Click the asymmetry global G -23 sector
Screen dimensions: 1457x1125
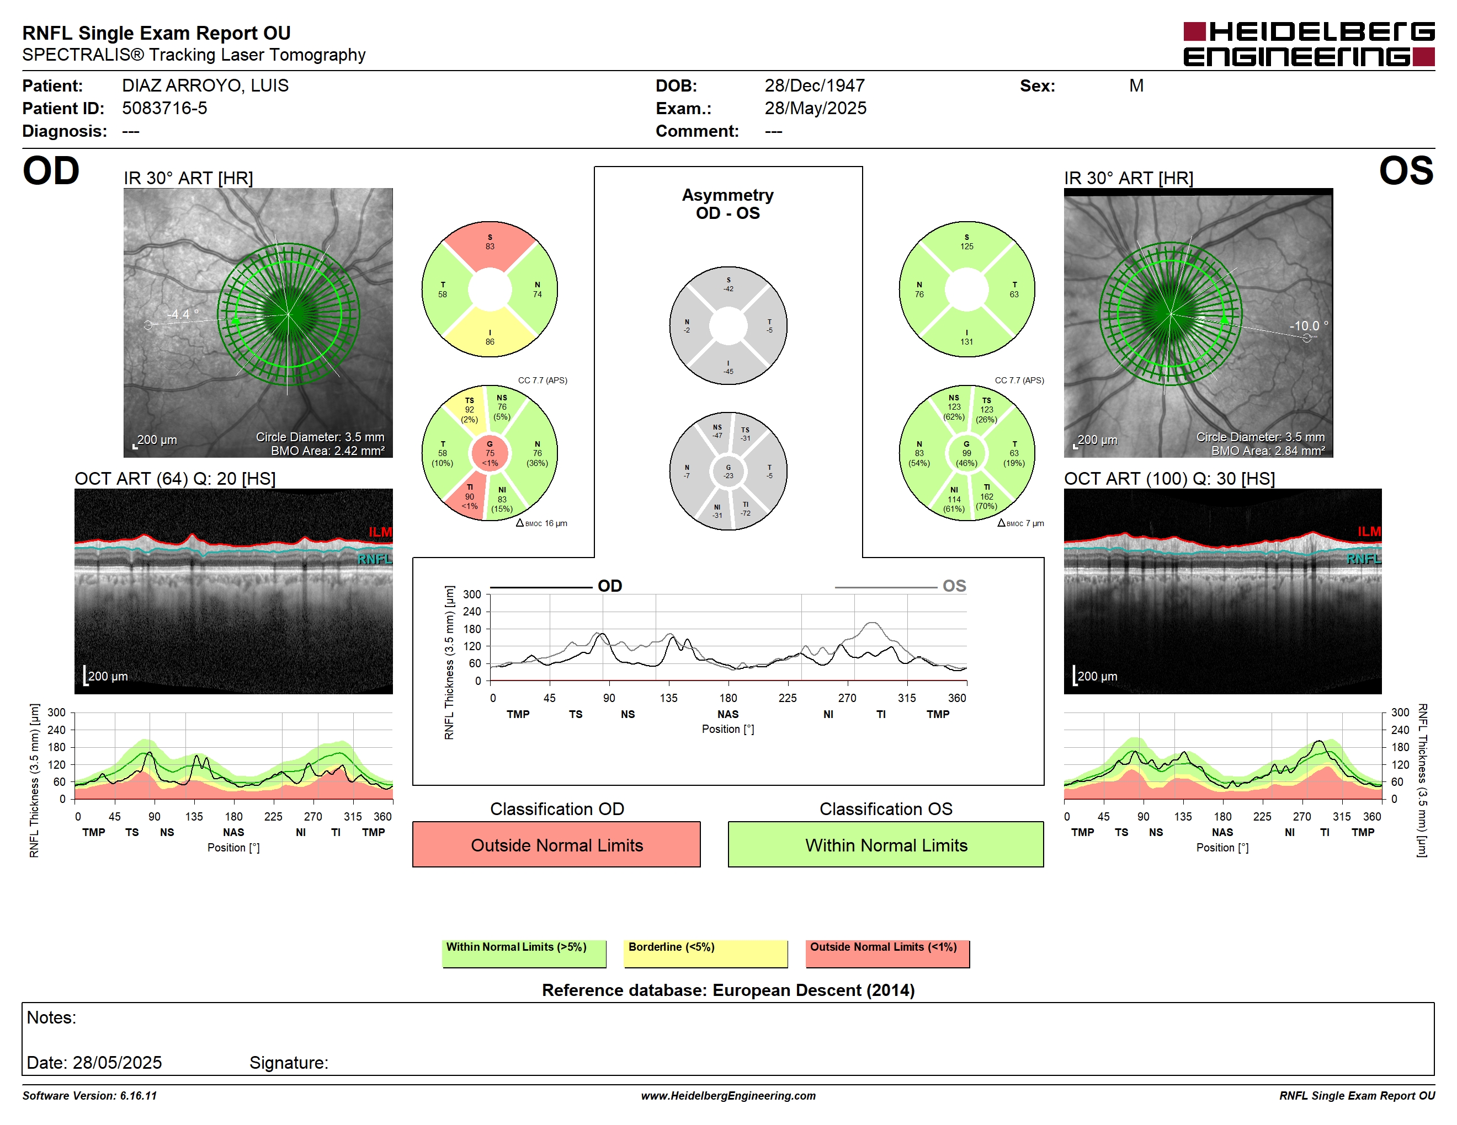pyautogui.click(x=728, y=472)
